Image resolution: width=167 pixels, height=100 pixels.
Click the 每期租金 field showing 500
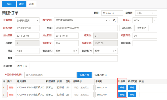click(x=66, y=43)
